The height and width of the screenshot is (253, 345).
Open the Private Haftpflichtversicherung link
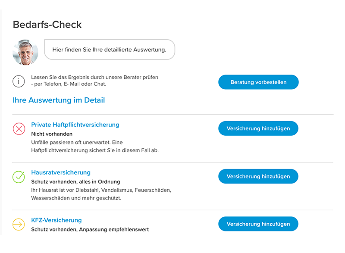point(75,125)
